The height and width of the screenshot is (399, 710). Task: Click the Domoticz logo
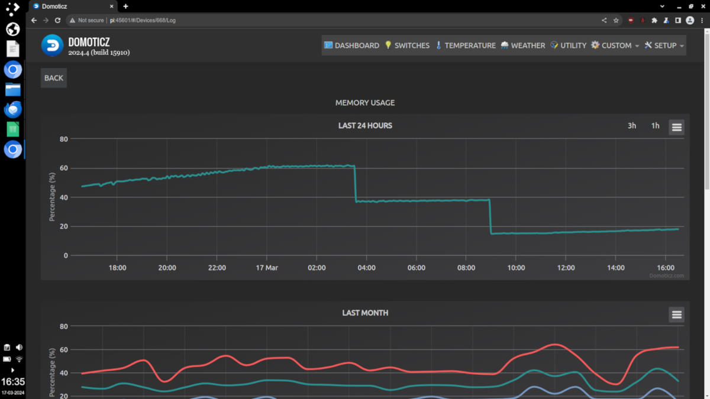(52, 46)
